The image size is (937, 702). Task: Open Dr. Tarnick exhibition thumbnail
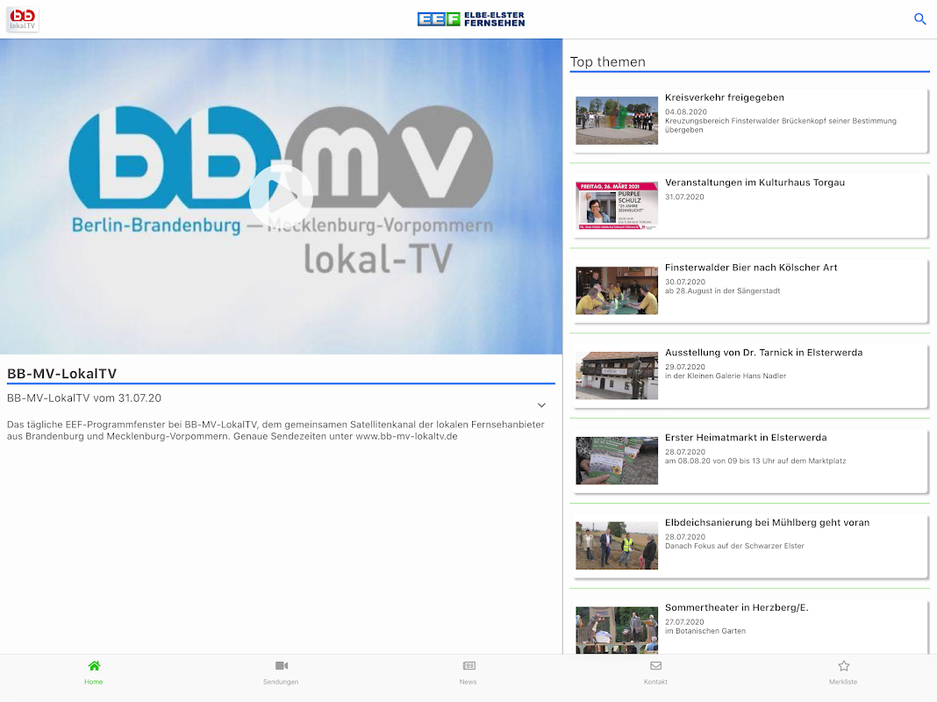point(617,376)
